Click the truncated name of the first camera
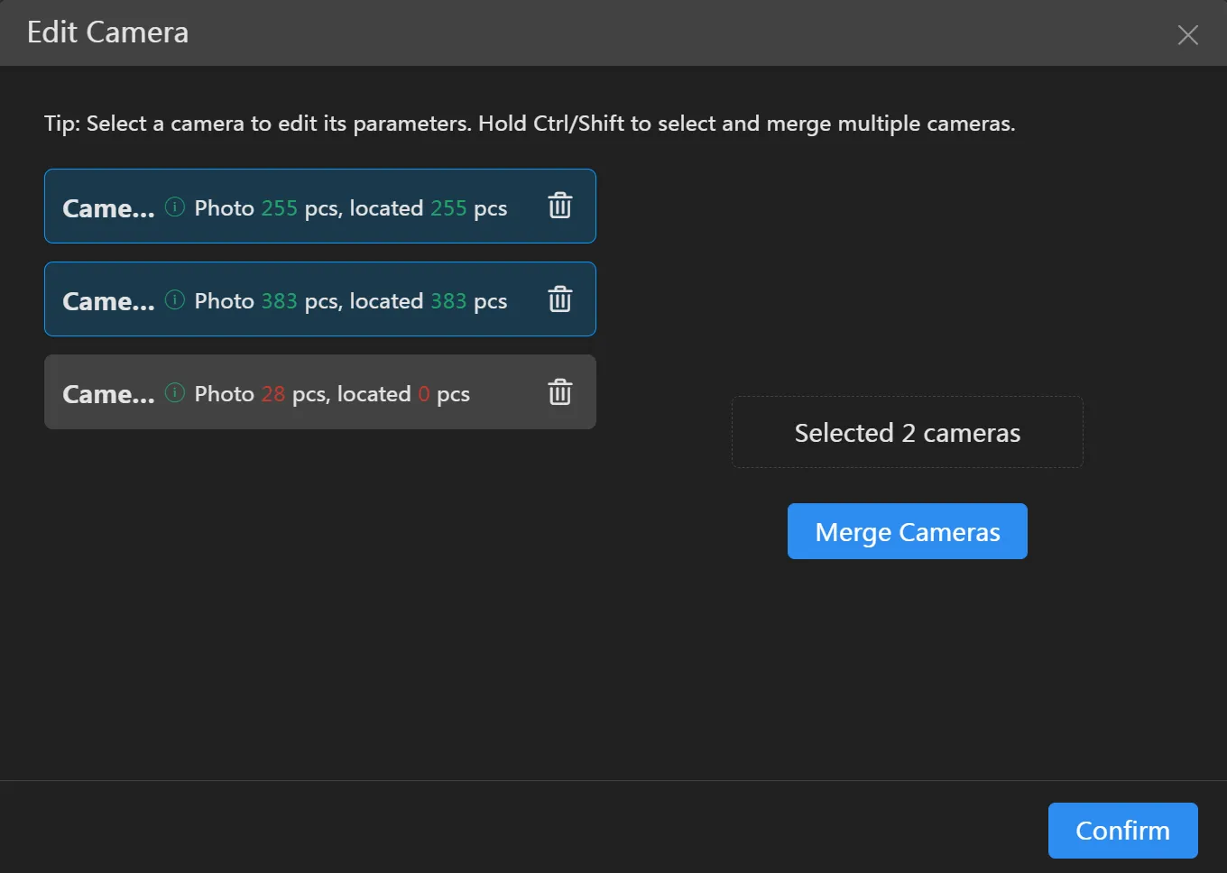 coord(108,208)
